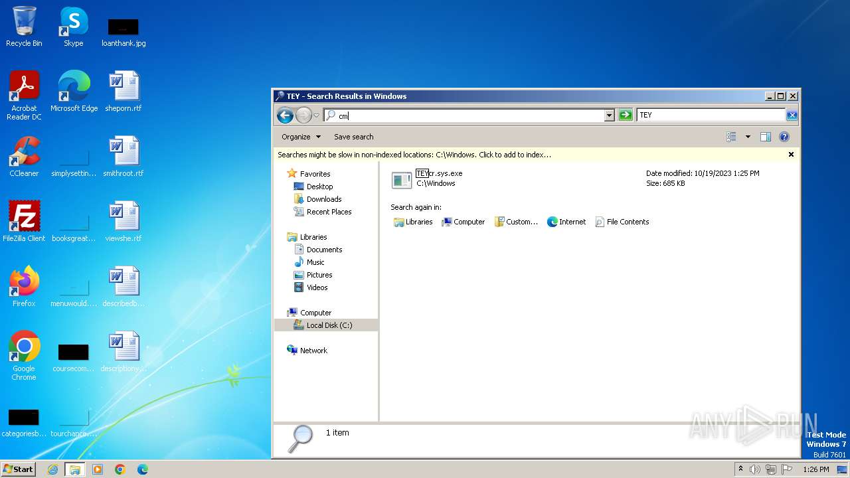This screenshot has height=478, width=850.
Task: Open the recent pages dropdown arrow
Action: 317,116
